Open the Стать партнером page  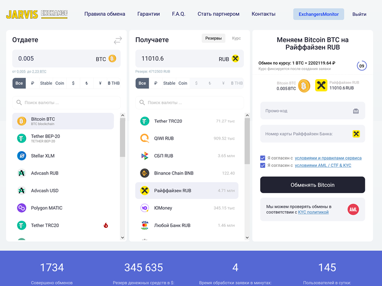[219, 14]
